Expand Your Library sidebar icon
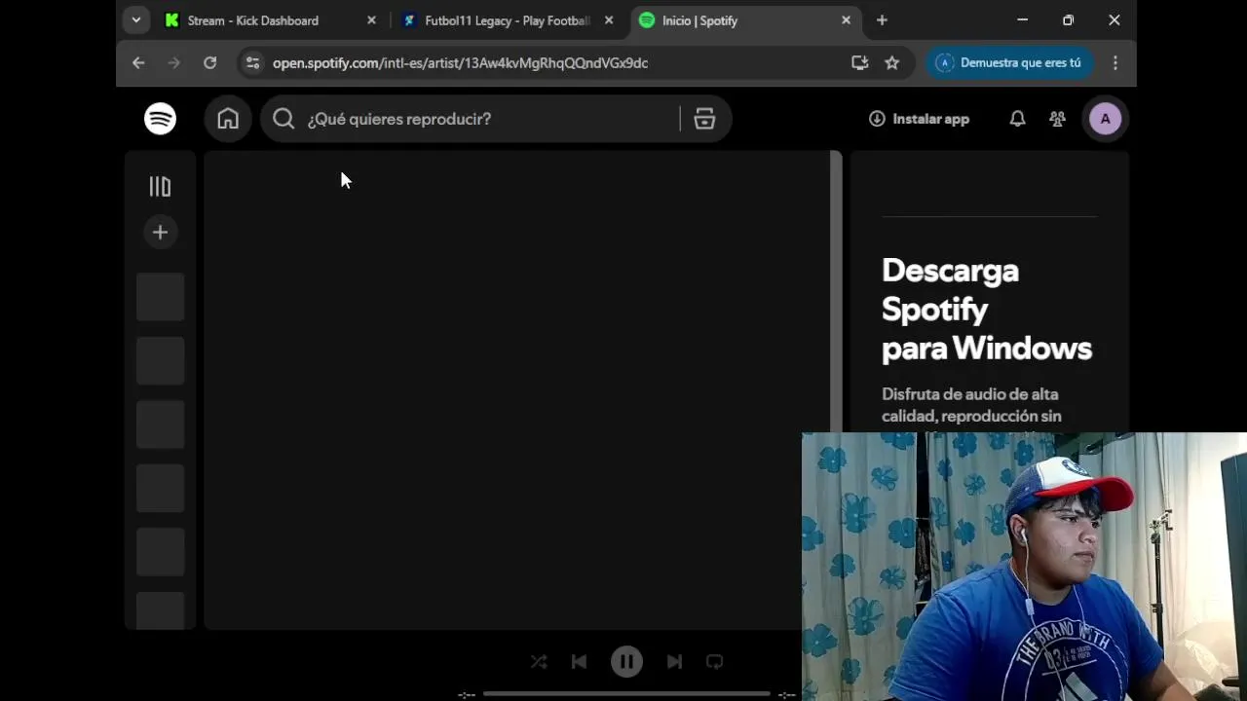The height and width of the screenshot is (701, 1247). point(160,186)
